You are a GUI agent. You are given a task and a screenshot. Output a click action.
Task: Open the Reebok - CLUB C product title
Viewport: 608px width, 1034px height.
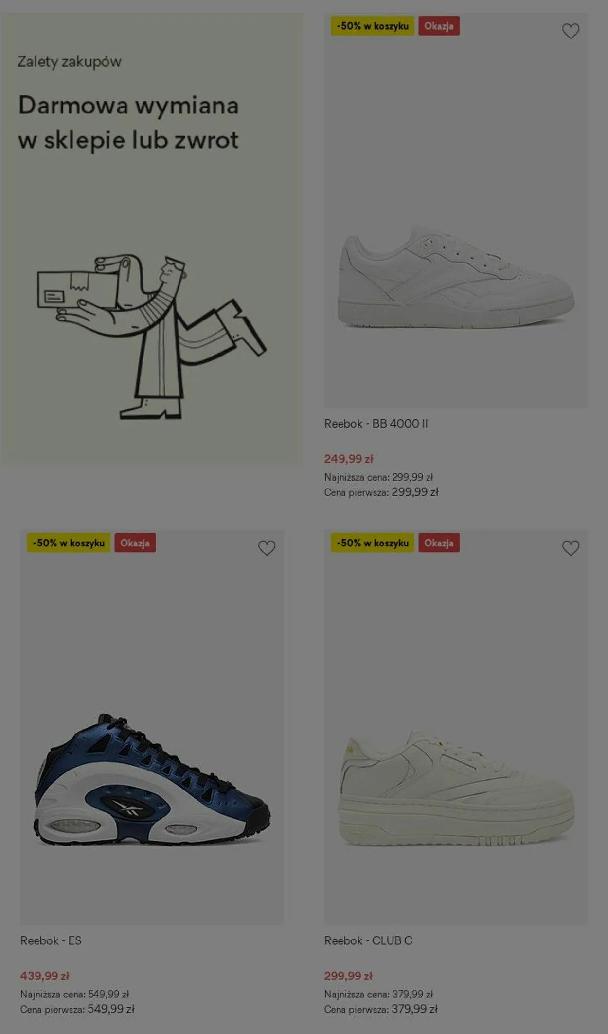point(368,940)
